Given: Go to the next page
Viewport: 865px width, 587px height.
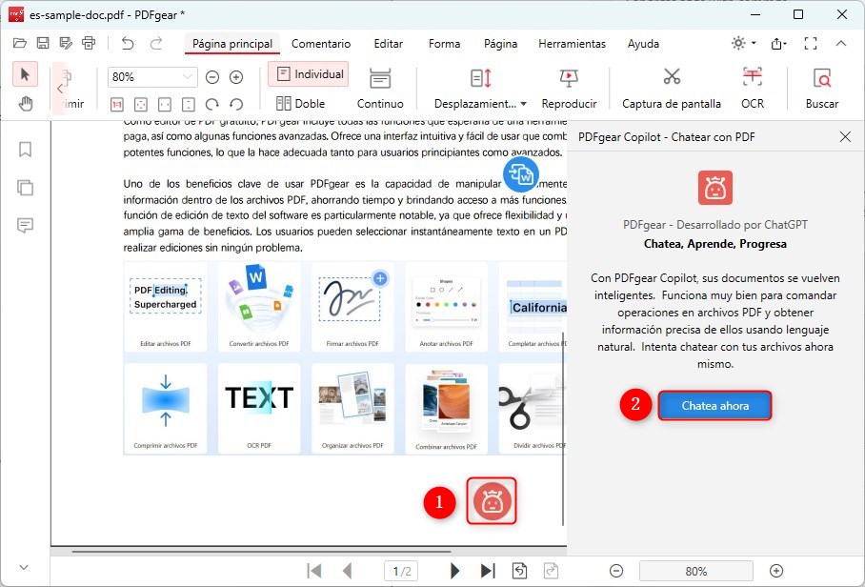Looking at the screenshot, I should [x=454, y=571].
